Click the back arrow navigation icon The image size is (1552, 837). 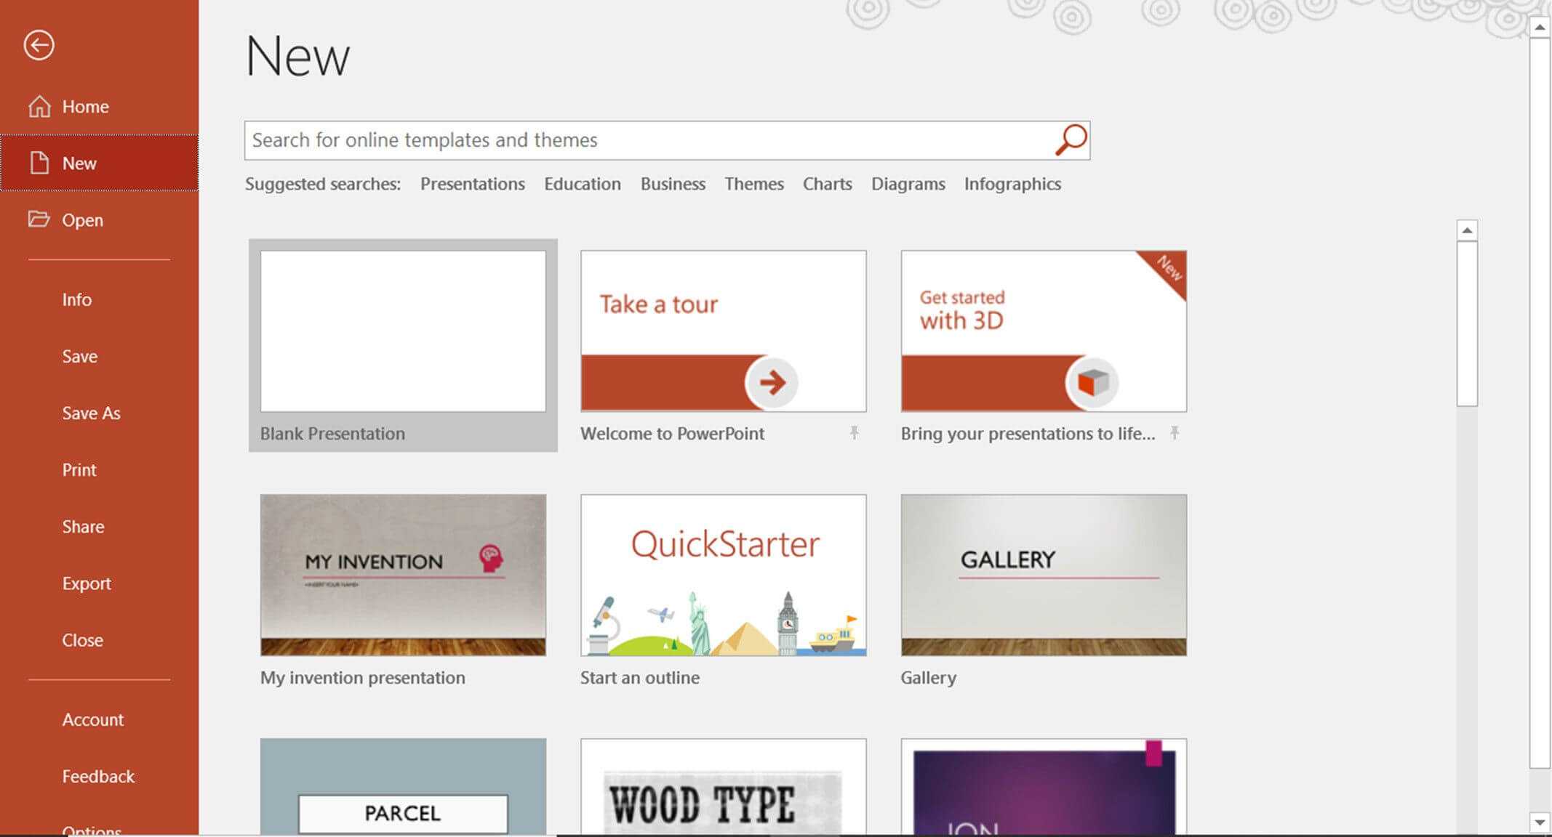click(x=38, y=44)
